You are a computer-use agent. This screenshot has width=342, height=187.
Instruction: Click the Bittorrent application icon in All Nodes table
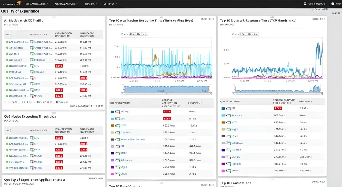[x=32, y=60]
